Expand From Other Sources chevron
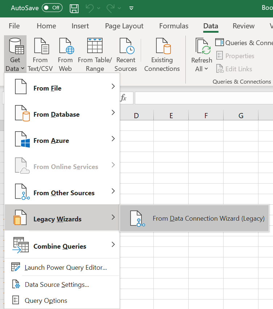The image size is (273, 309). (x=113, y=191)
